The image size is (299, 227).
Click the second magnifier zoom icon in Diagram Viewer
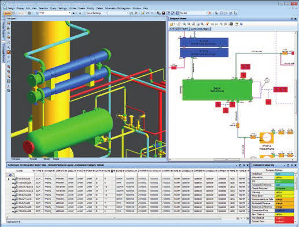pyautogui.click(x=189, y=24)
